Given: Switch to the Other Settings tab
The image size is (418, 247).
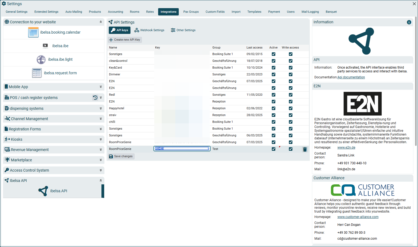Looking at the screenshot, I should coord(183,30).
